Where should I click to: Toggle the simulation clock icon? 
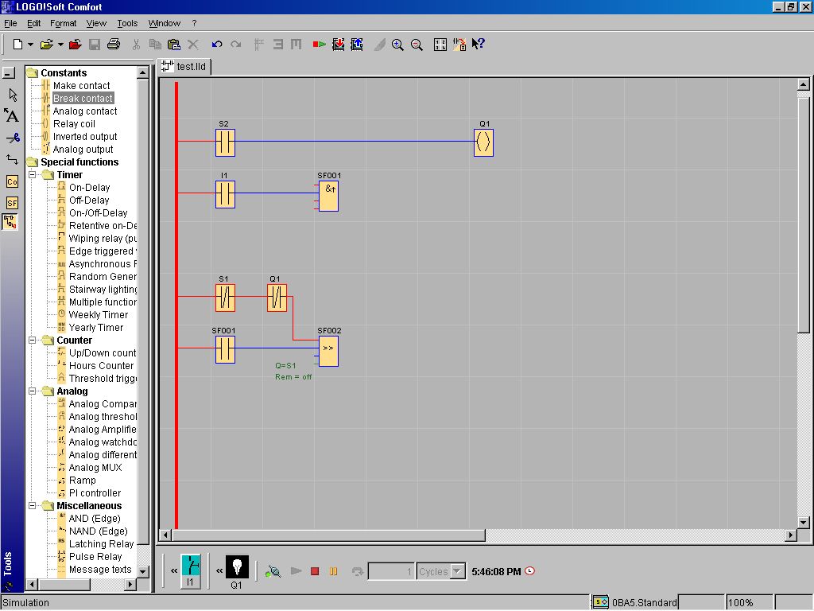(x=529, y=571)
